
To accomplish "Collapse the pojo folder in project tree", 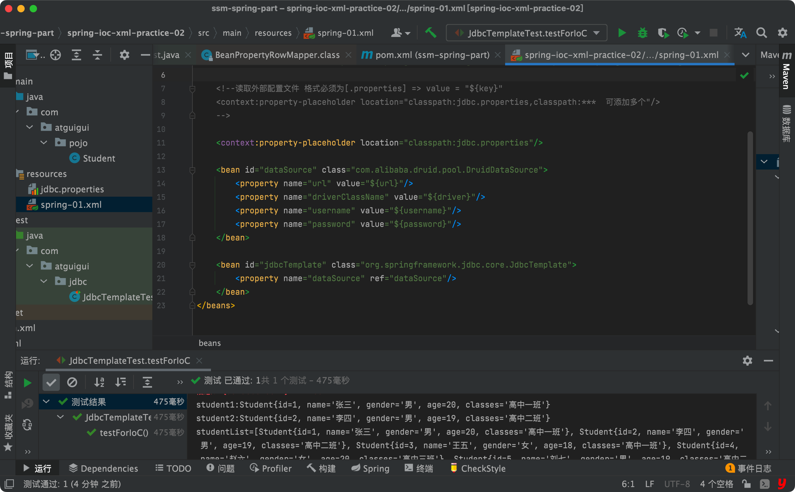I will tap(44, 143).
